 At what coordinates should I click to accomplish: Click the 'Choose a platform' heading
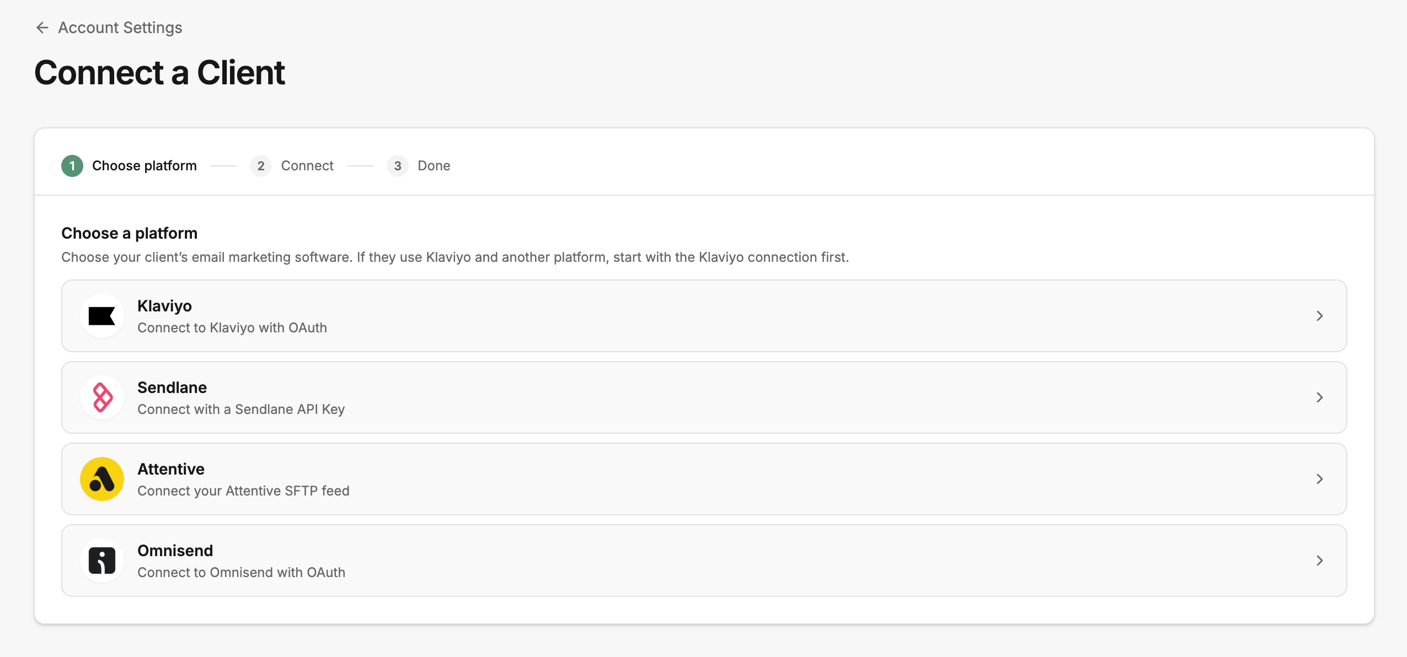pos(129,233)
